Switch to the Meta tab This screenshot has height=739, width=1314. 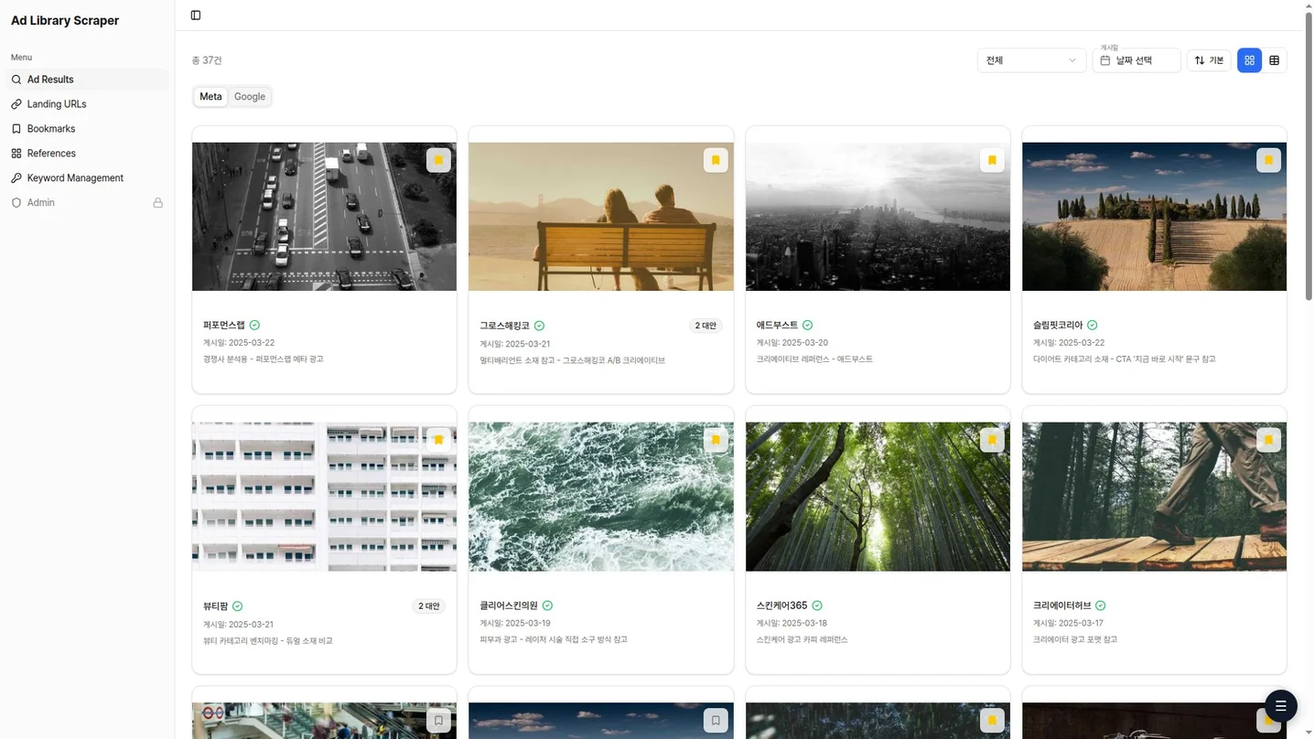[210, 97]
